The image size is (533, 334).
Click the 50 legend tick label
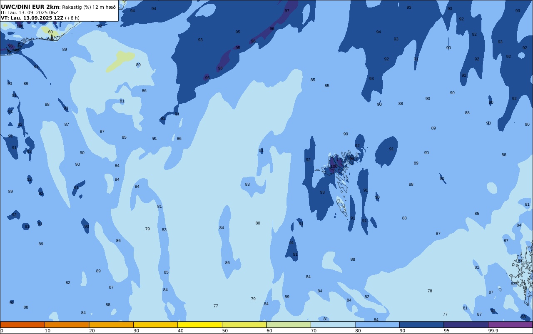pyautogui.click(x=225, y=331)
